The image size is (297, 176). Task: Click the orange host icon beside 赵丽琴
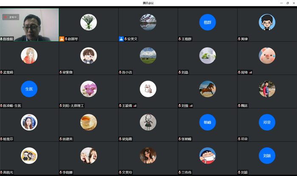[62, 39]
